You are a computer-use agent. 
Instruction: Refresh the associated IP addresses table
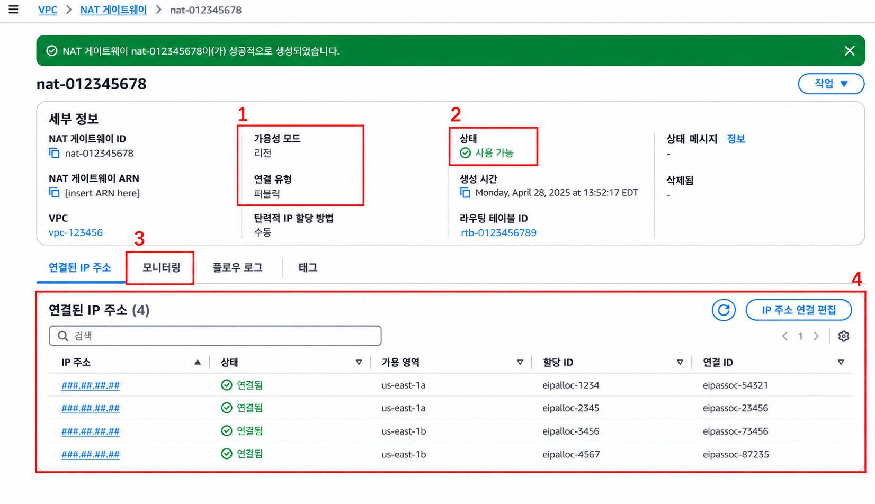724,310
